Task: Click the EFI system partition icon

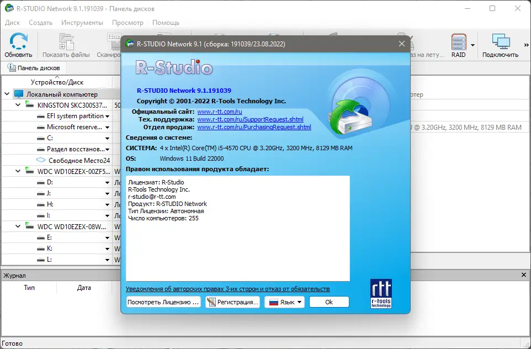Action: (x=41, y=117)
